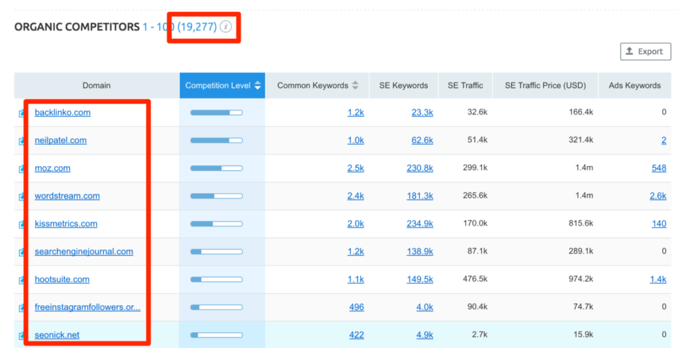Open hootsuite.com SE keywords 149.5k

coord(420,279)
